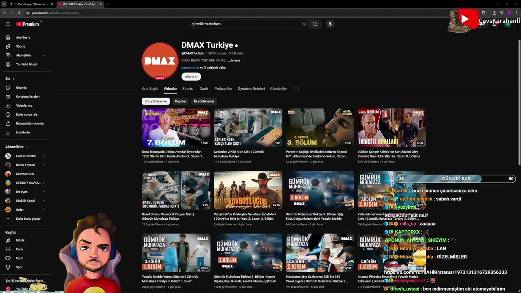Clear the search text with the X icon

coord(304,24)
